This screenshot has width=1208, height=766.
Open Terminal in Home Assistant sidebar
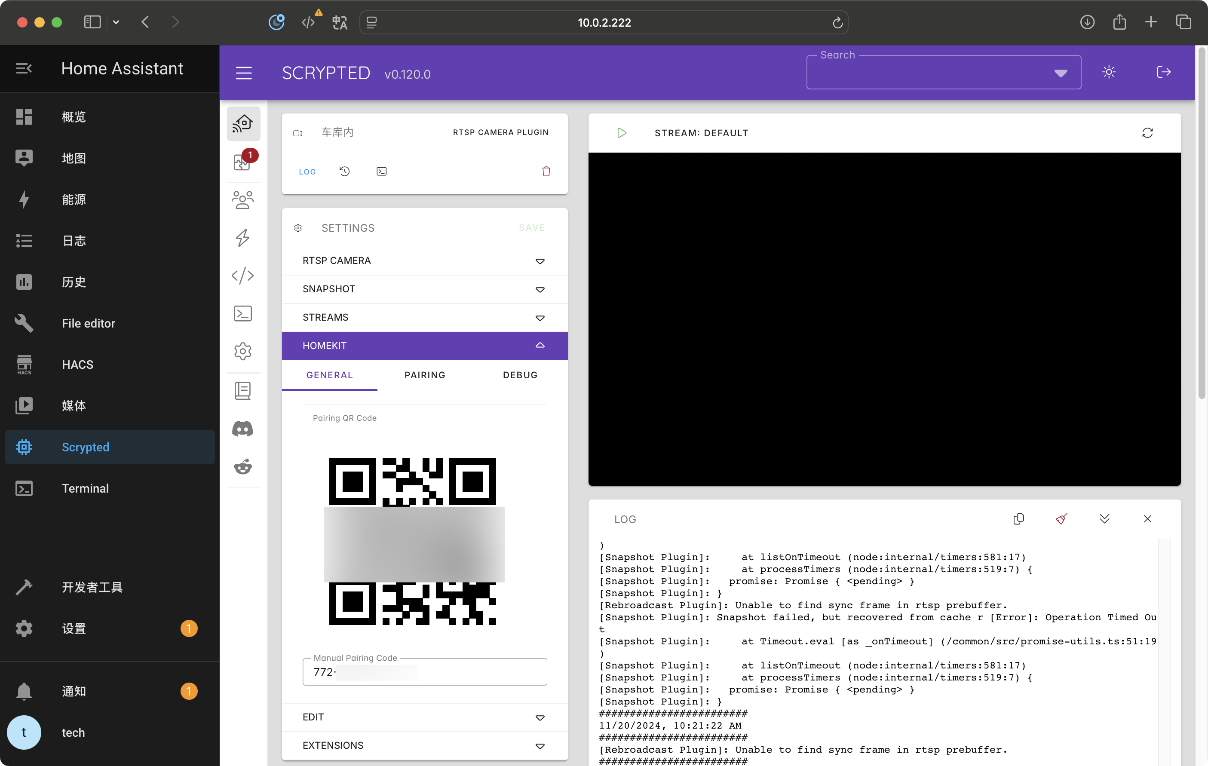pos(110,489)
